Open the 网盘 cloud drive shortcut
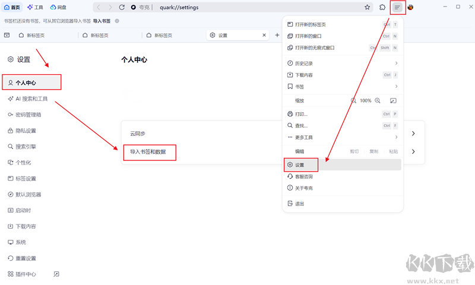Image resolution: width=475 pixels, height=285 pixels. coord(58,7)
